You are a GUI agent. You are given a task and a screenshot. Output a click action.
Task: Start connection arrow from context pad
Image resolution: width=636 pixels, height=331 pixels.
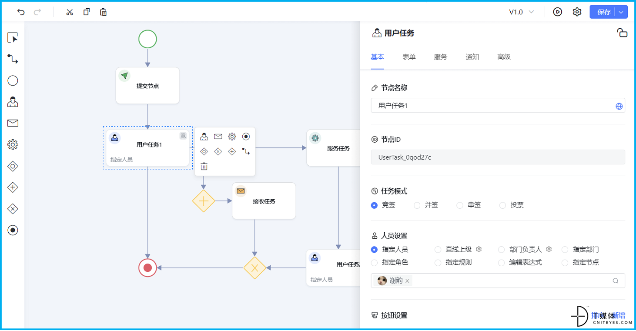[246, 151]
